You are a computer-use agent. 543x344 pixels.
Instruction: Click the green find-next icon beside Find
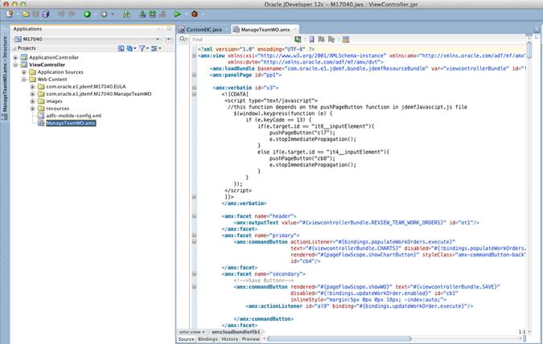point(298,39)
